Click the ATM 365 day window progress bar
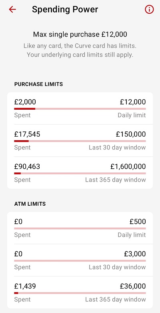 tap(80, 293)
